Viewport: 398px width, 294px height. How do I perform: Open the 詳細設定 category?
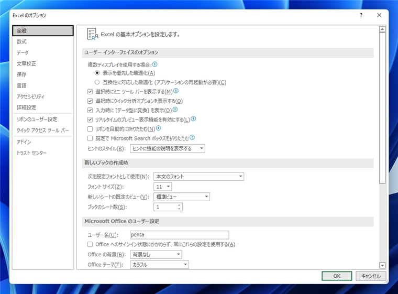(43, 107)
